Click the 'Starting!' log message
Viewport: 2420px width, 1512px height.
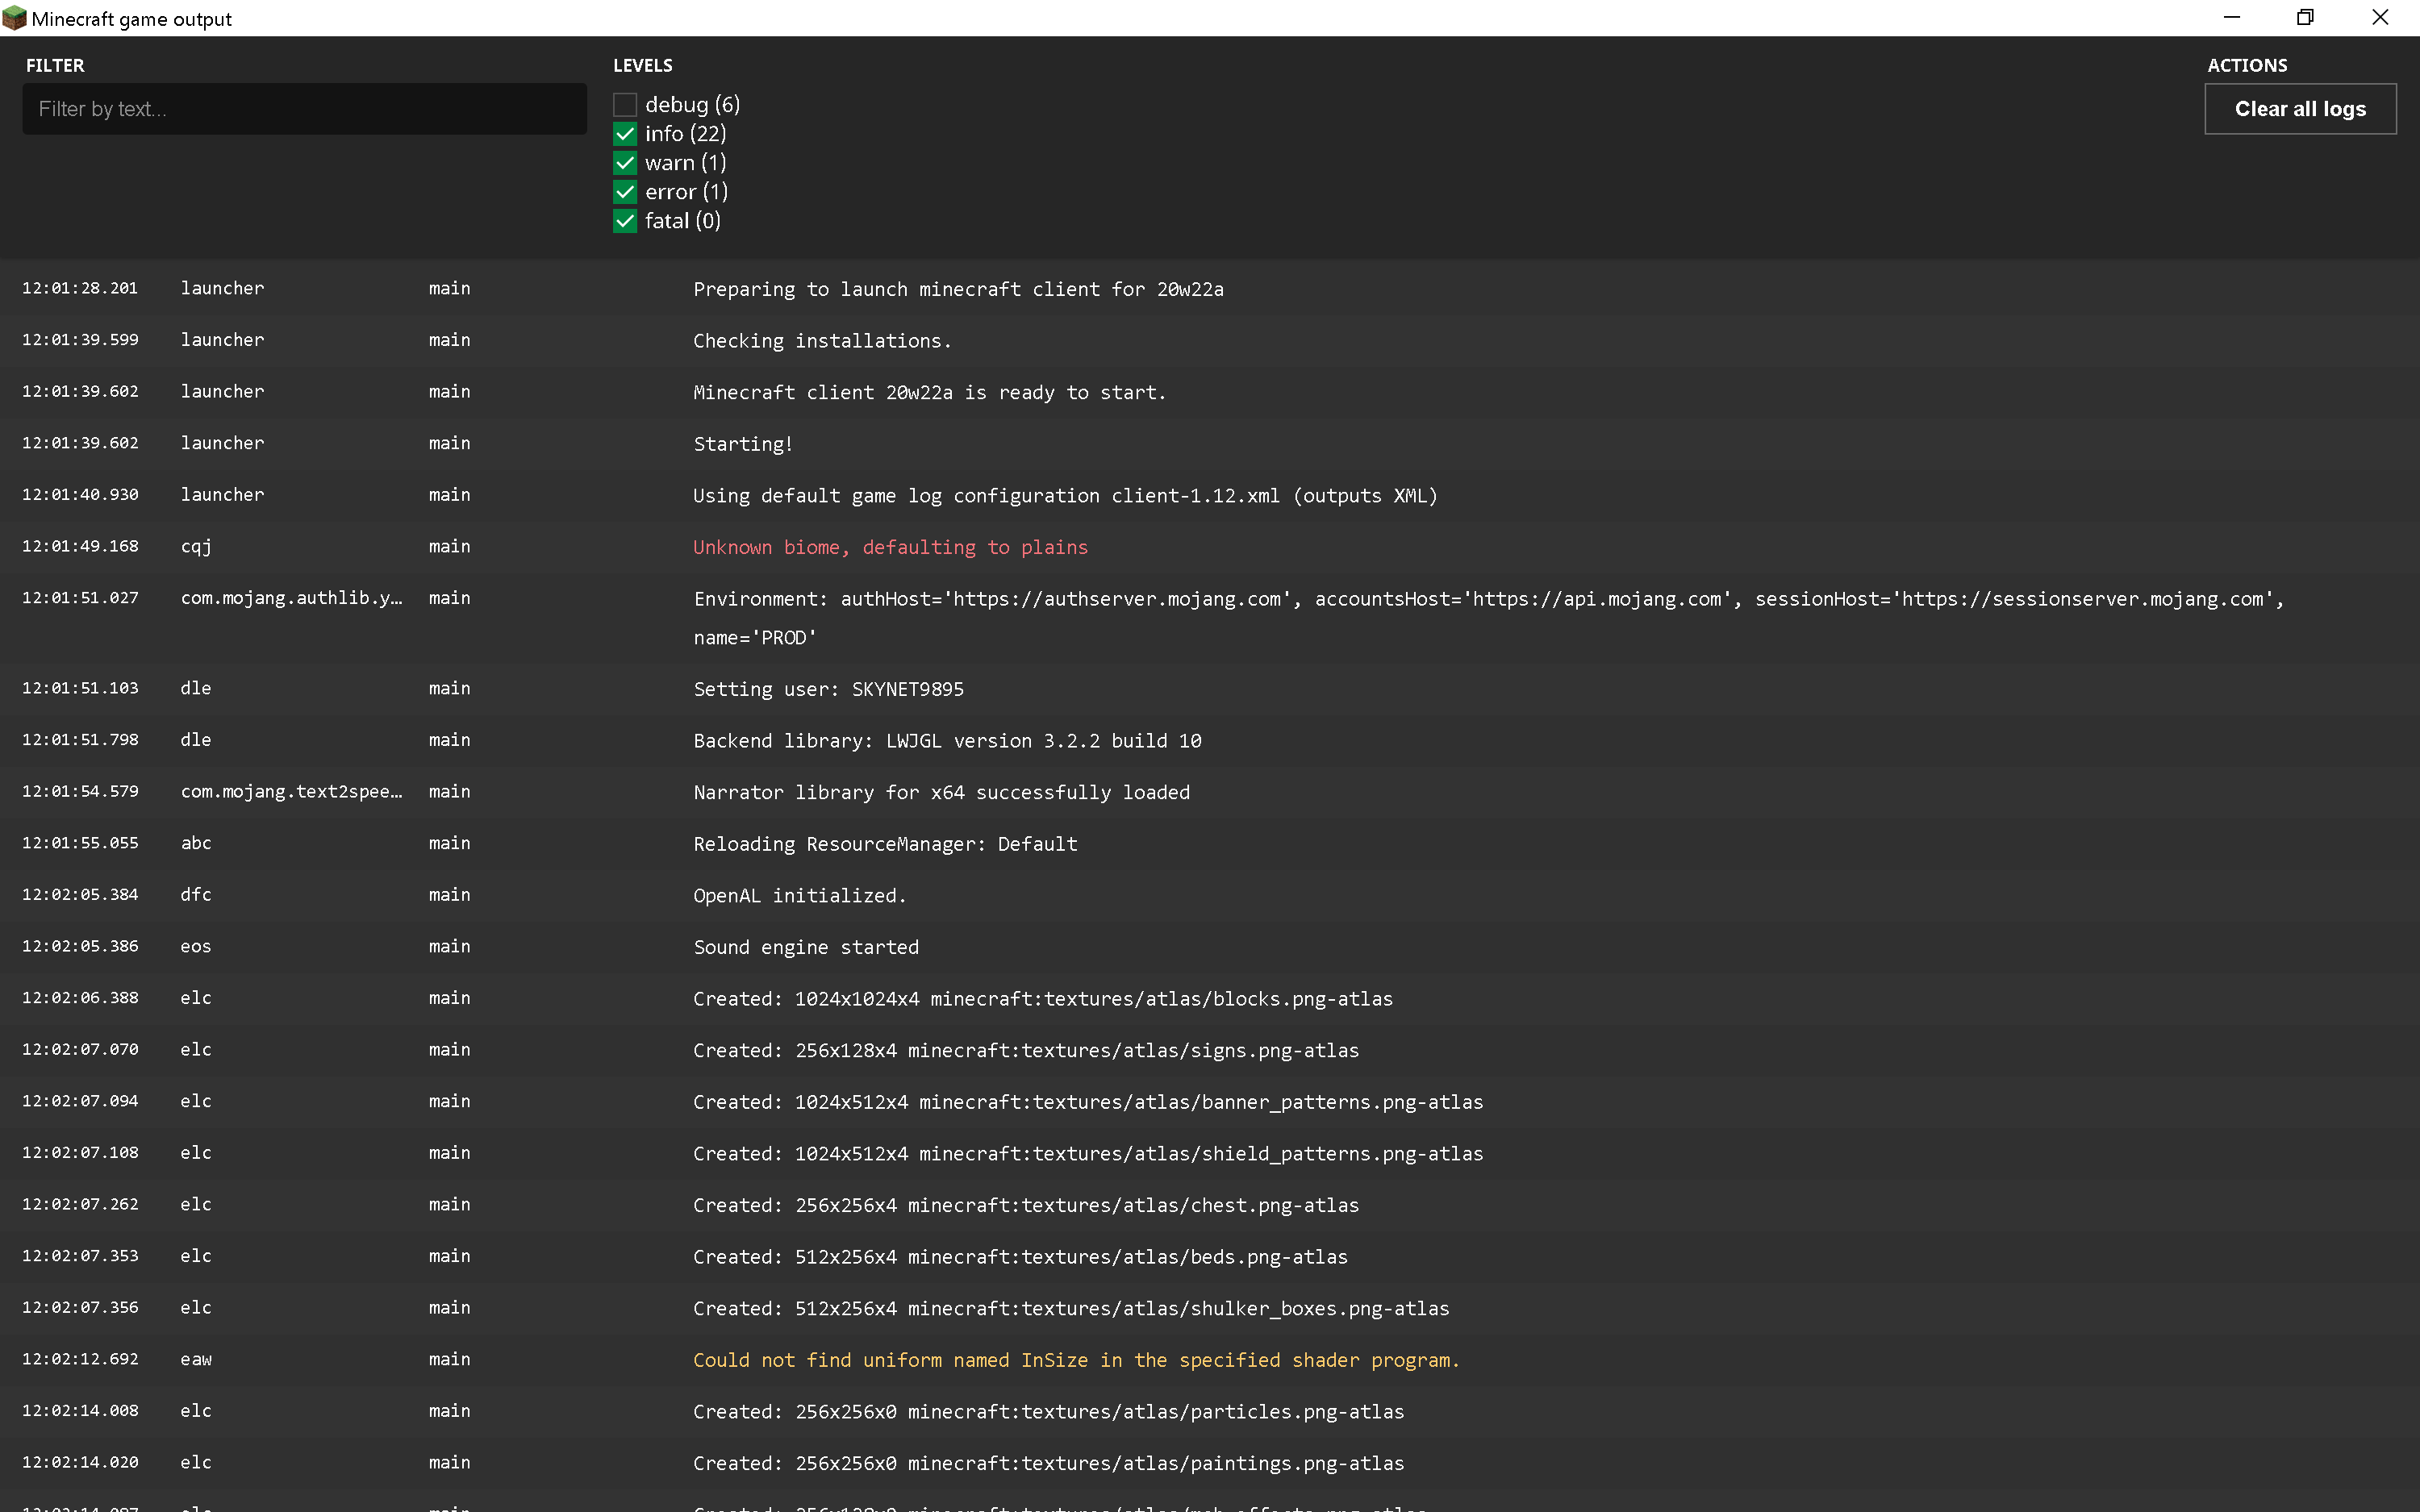click(x=743, y=444)
